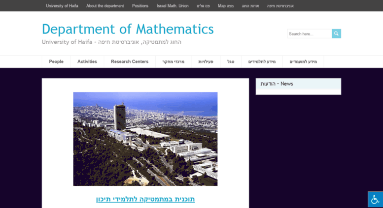Open the מידע למועמדים menu

(x=303, y=61)
